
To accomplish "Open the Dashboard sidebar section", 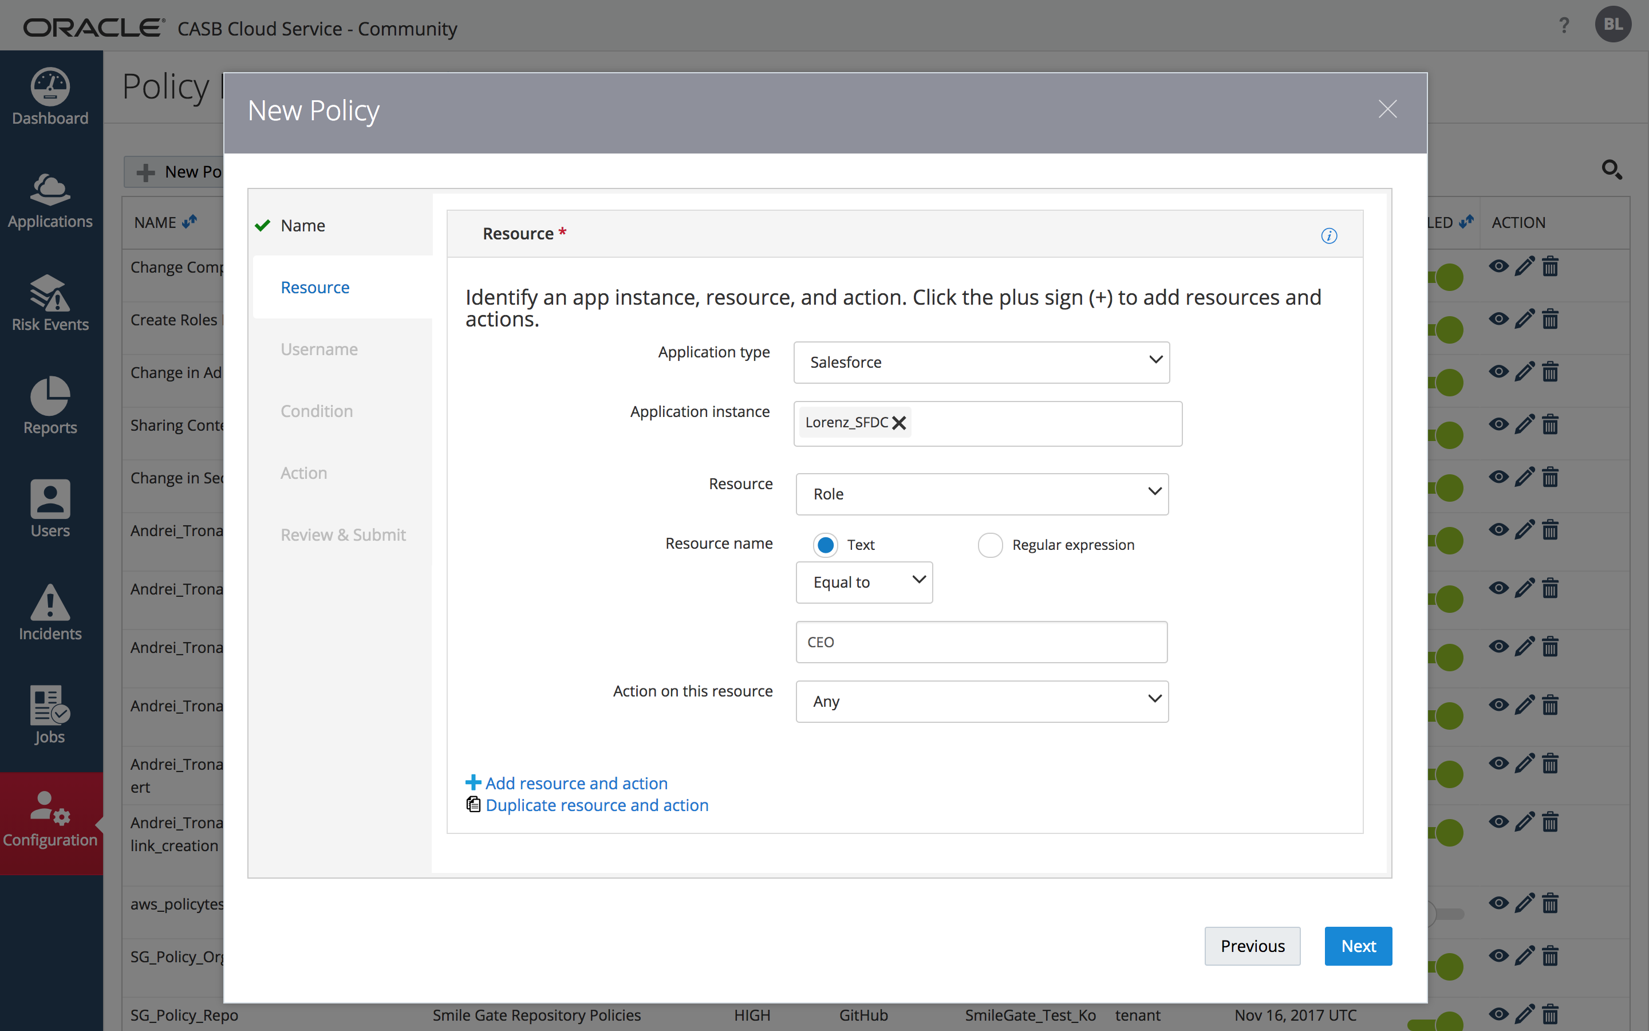I will point(50,97).
